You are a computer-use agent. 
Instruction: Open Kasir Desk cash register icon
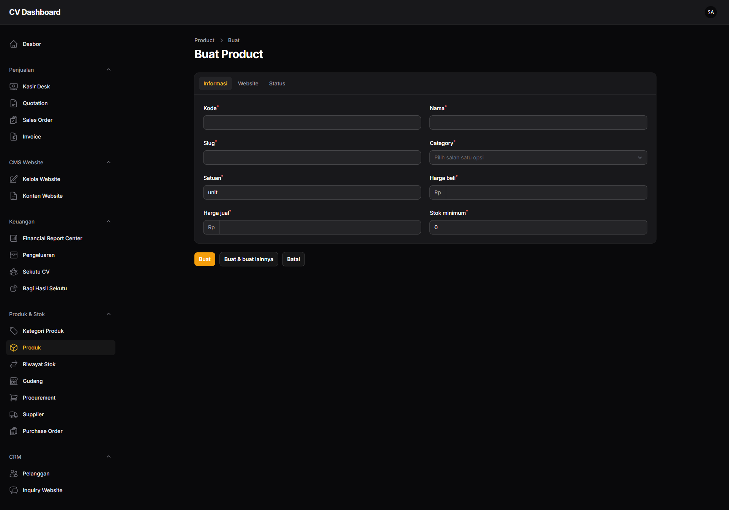pos(14,87)
